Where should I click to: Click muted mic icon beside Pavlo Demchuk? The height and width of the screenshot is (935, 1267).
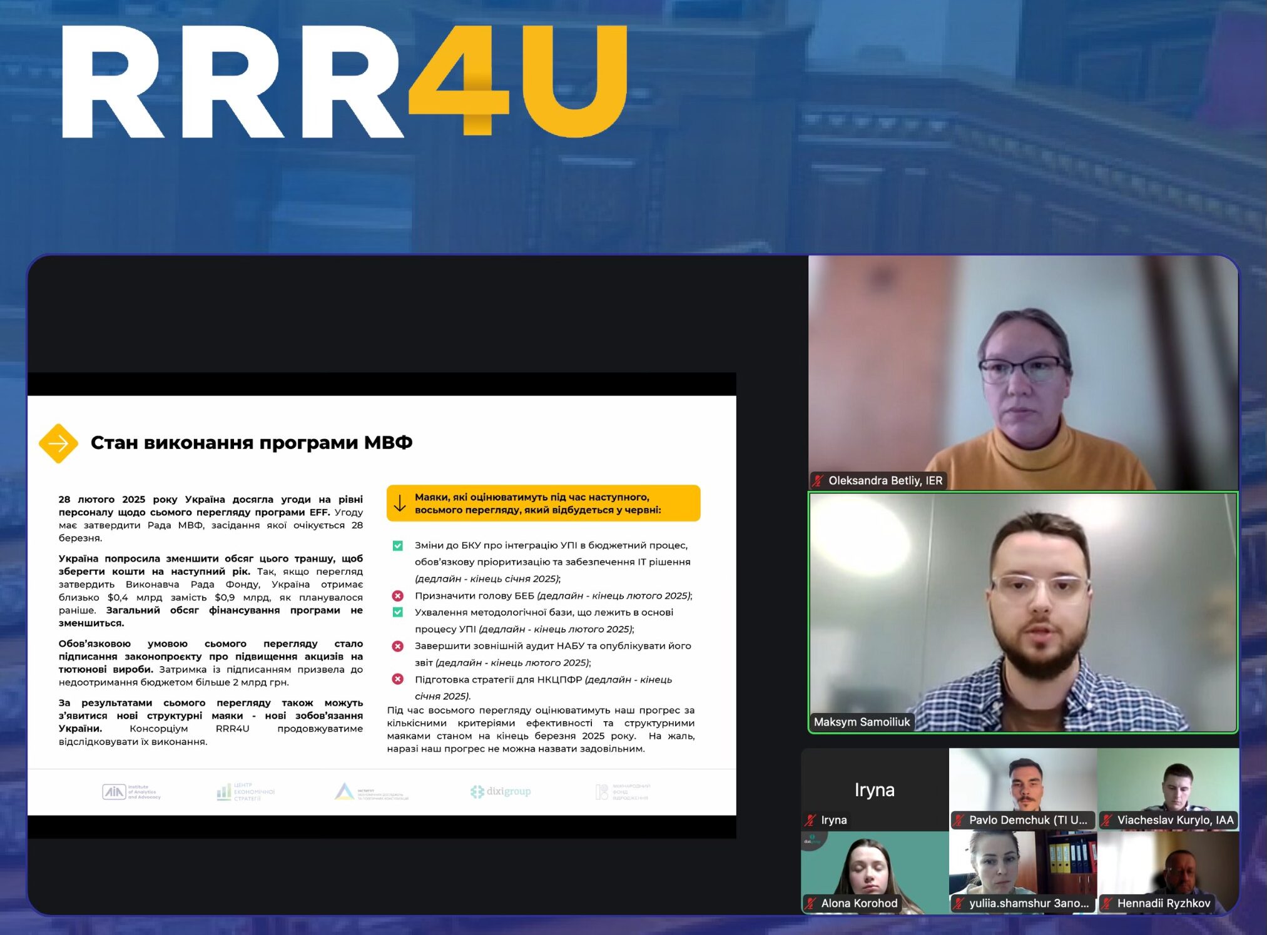(x=959, y=820)
